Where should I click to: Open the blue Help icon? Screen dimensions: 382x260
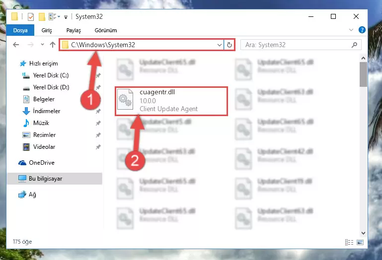[x=362, y=30]
